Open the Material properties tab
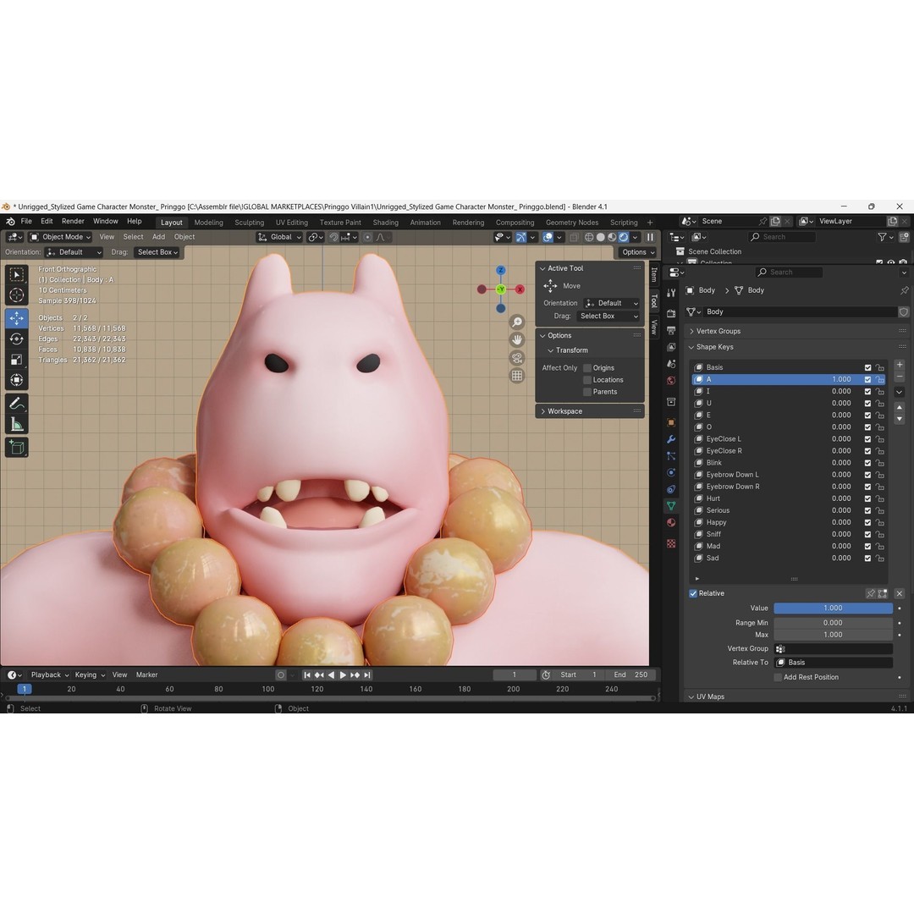Image resolution: width=914 pixels, height=914 pixels. click(x=671, y=523)
